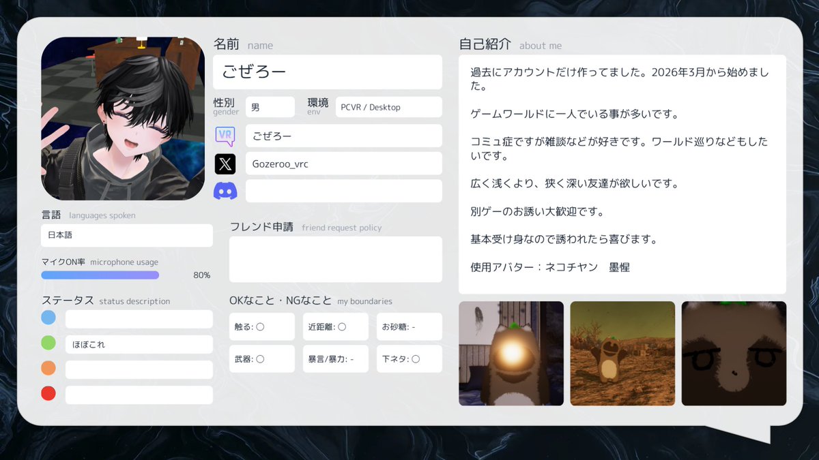Open the dark close-up creature face photo
The width and height of the screenshot is (819, 460).
[734, 354]
